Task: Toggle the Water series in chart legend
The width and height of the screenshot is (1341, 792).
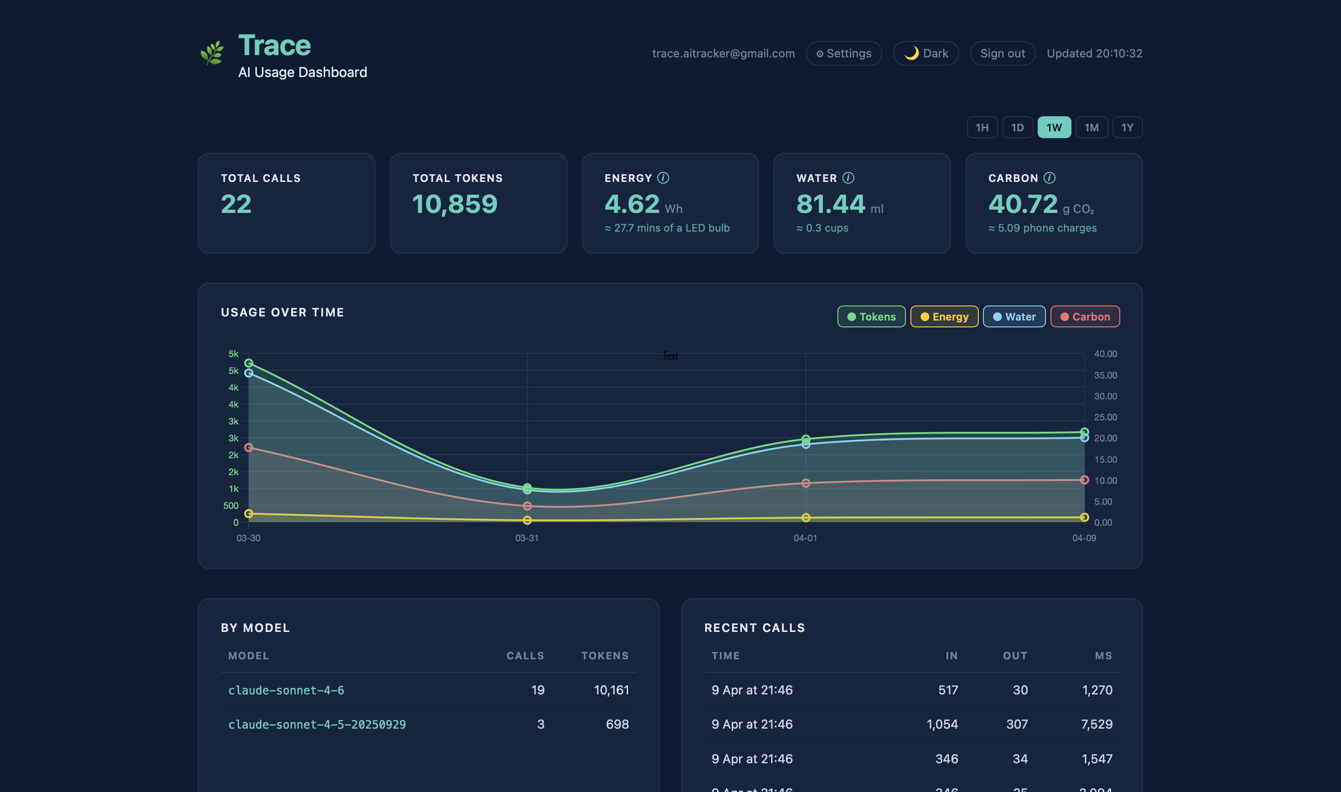Action: pyautogui.click(x=1014, y=316)
